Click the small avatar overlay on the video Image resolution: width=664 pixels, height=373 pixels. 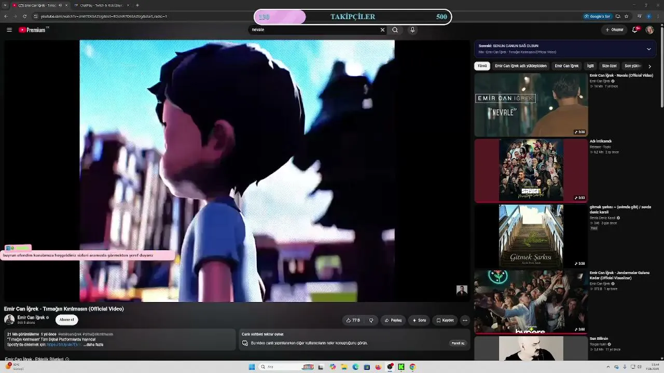[462, 291]
